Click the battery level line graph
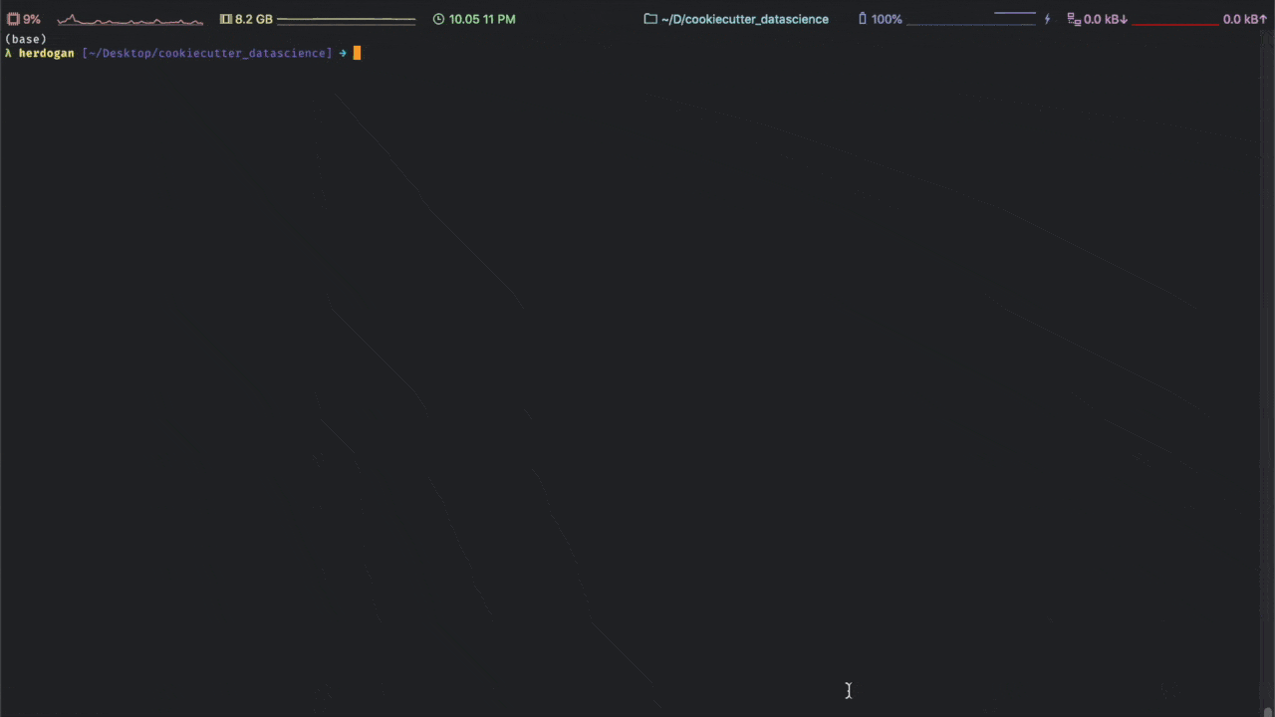This screenshot has width=1275, height=717. point(971,19)
